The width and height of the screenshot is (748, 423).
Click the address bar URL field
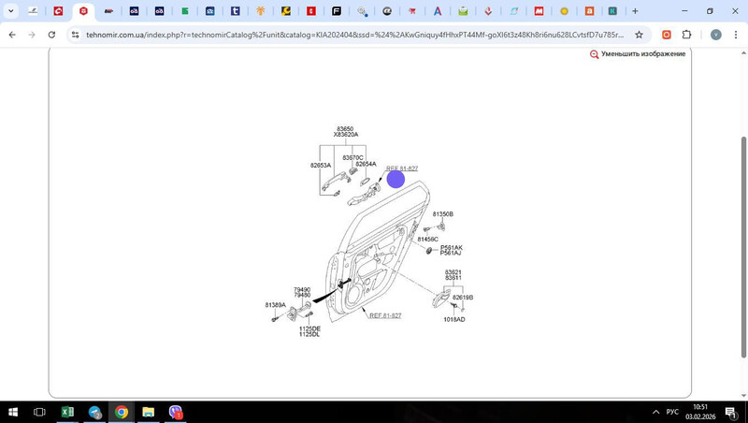click(355, 35)
